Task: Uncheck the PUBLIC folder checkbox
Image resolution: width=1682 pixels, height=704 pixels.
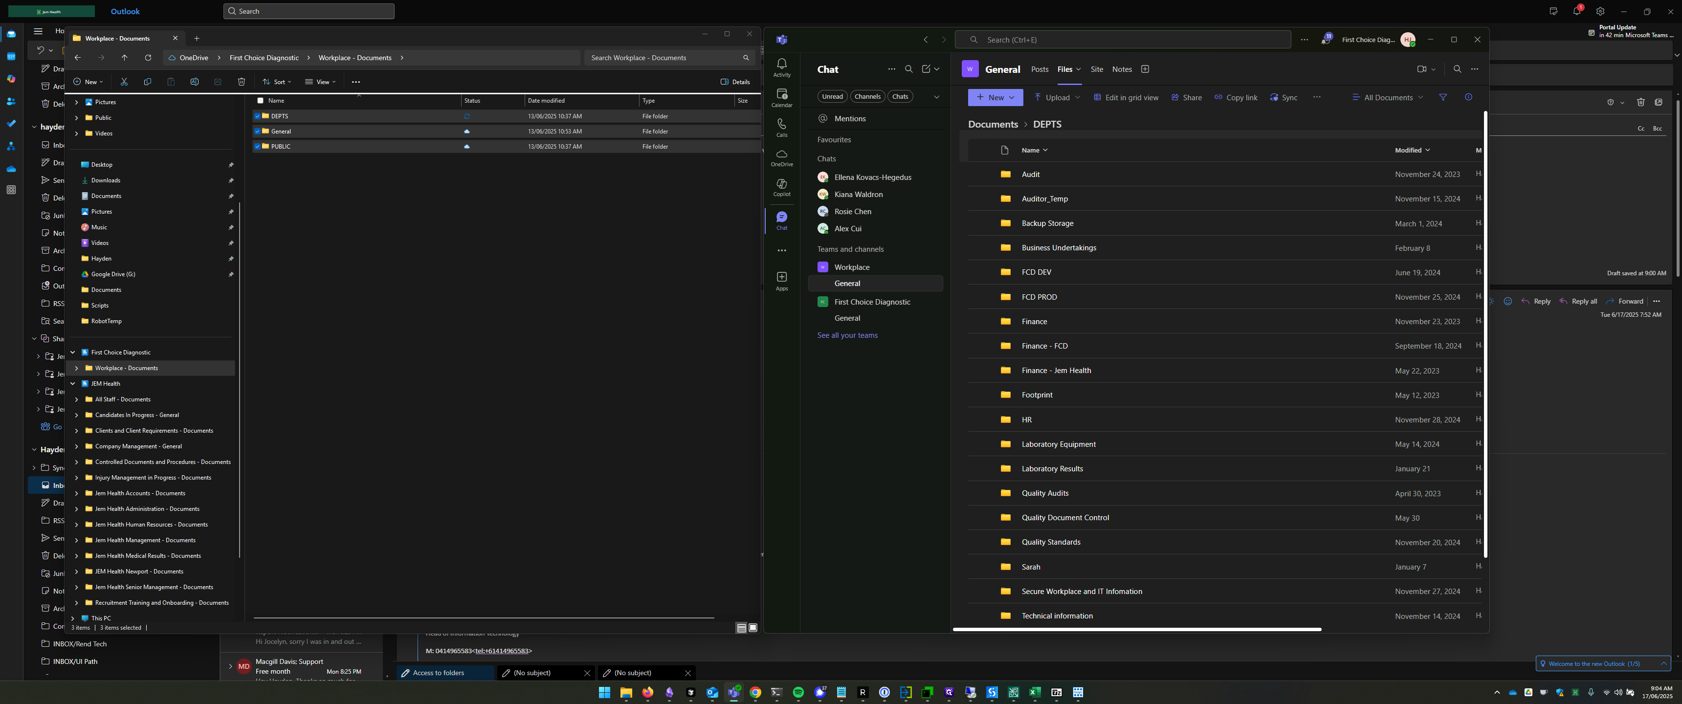Action: pyautogui.click(x=257, y=146)
